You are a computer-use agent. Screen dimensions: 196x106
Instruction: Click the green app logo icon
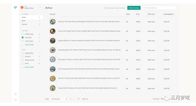(x=15, y=8)
